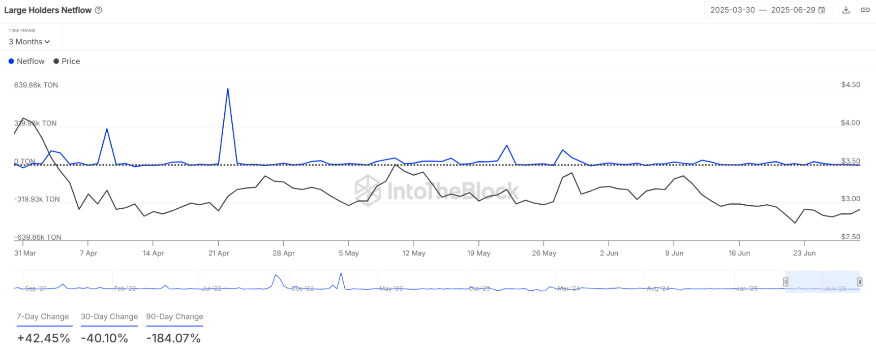Click the highlighted Jun '25 navigator window

pos(823,282)
